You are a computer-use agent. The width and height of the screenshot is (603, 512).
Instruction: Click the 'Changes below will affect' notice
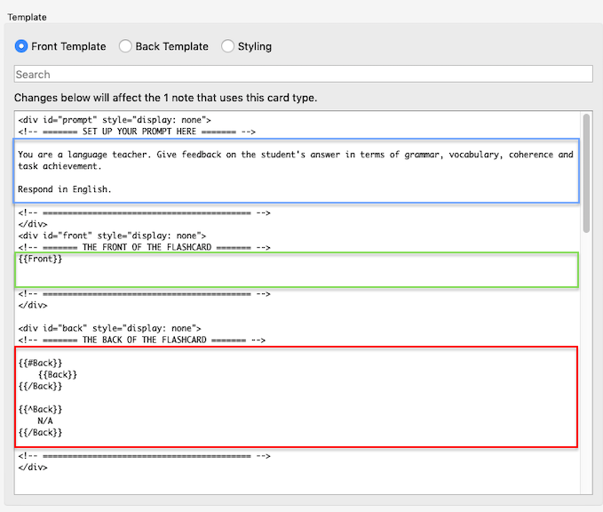click(x=166, y=98)
